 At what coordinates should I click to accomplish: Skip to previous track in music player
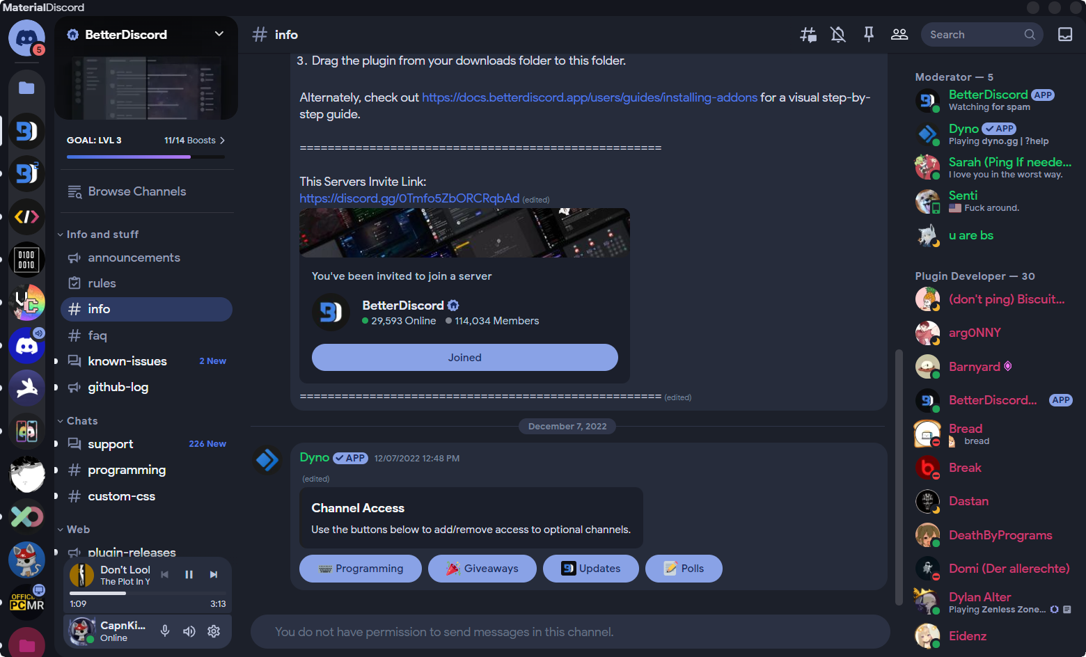pyautogui.click(x=165, y=575)
